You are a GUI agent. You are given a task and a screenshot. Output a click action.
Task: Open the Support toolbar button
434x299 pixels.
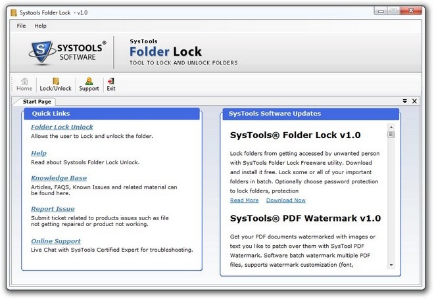pos(89,84)
